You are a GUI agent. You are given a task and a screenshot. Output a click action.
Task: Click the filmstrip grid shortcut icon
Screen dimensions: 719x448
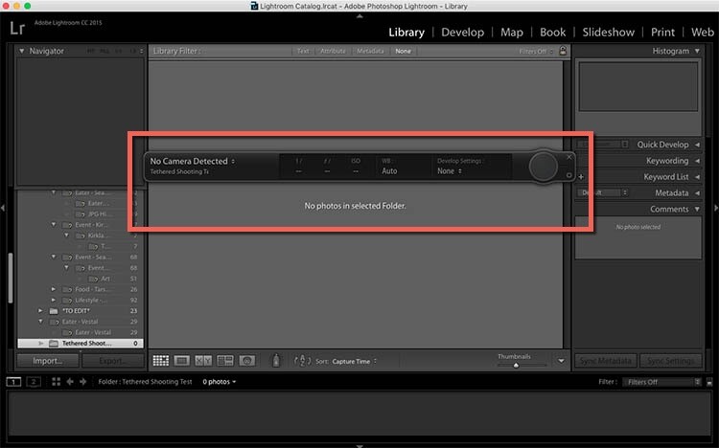57,381
